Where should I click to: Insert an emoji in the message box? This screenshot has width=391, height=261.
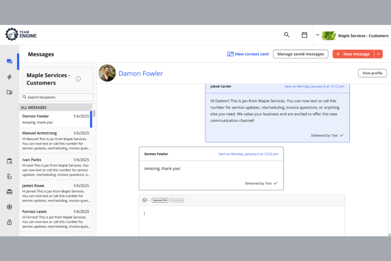[144, 200]
